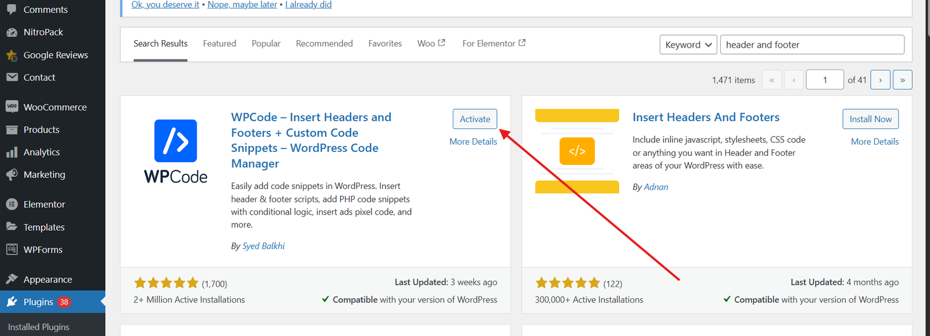Open More Details for Insert Headers And Footers
Image resolution: width=930 pixels, height=336 pixels.
tap(875, 141)
